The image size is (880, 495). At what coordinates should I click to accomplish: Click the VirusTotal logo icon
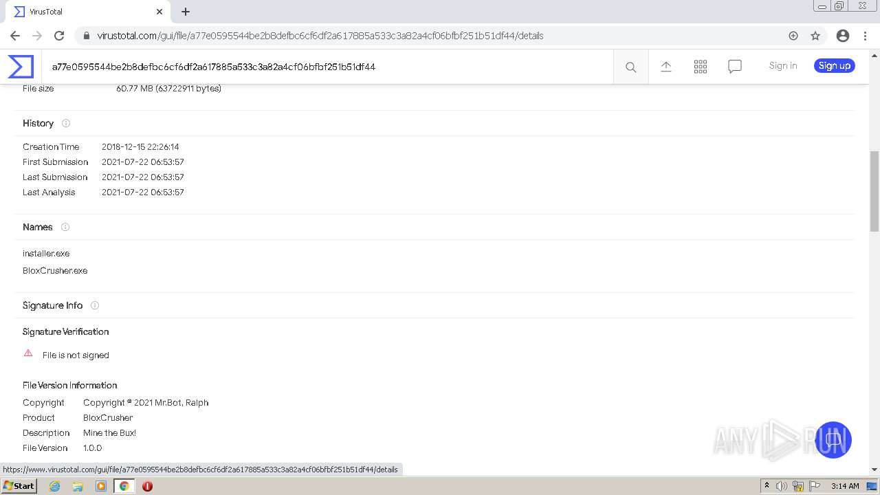21,67
